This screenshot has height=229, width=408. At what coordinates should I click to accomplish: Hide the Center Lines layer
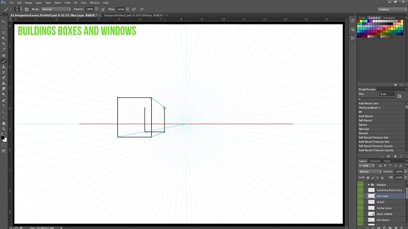[x=360, y=208]
